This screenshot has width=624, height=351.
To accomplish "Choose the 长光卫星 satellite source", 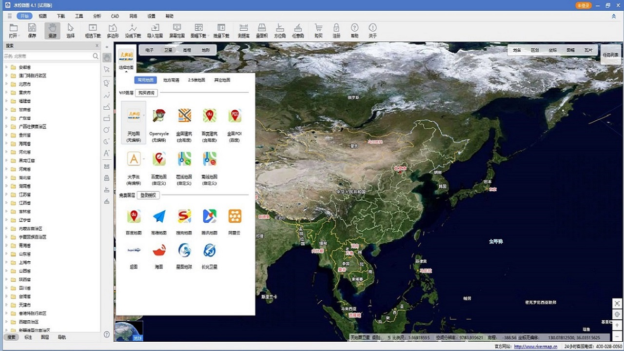I will pyautogui.click(x=210, y=250).
